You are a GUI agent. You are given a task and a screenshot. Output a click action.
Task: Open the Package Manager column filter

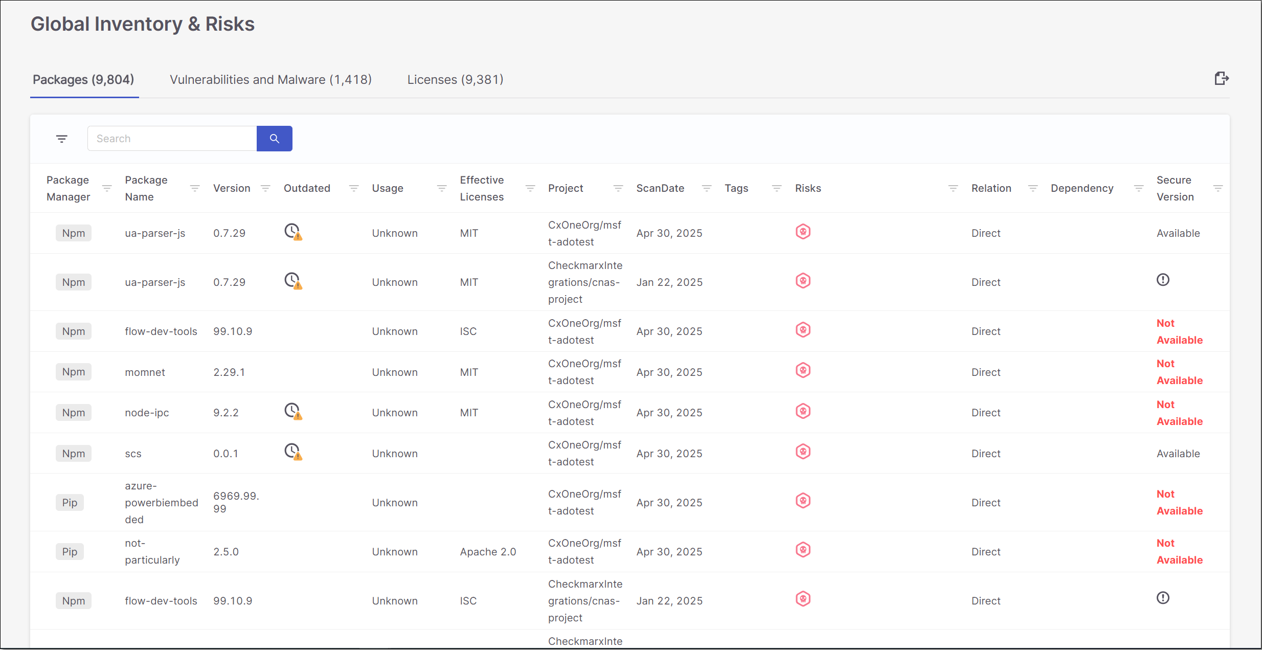pyautogui.click(x=107, y=188)
